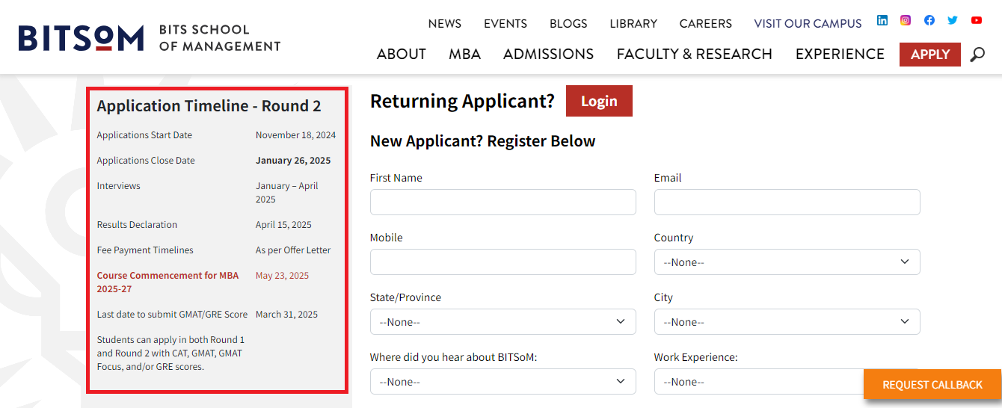The height and width of the screenshot is (408, 1002).
Task: Click the 'March 31, 2025' date
Action: (x=286, y=315)
